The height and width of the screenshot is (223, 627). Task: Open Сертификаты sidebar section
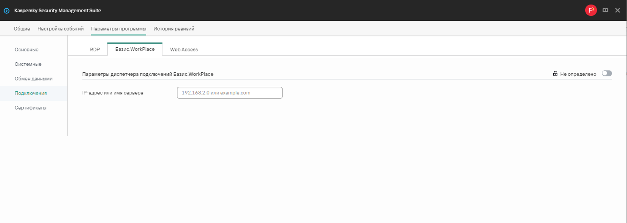pos(30,108)
